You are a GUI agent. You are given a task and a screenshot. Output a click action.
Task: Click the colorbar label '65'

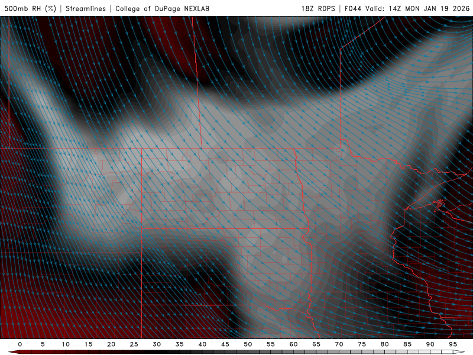(316, 344)
